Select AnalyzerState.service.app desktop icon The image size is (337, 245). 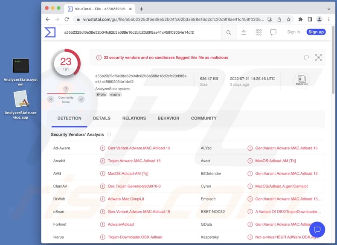20,105
